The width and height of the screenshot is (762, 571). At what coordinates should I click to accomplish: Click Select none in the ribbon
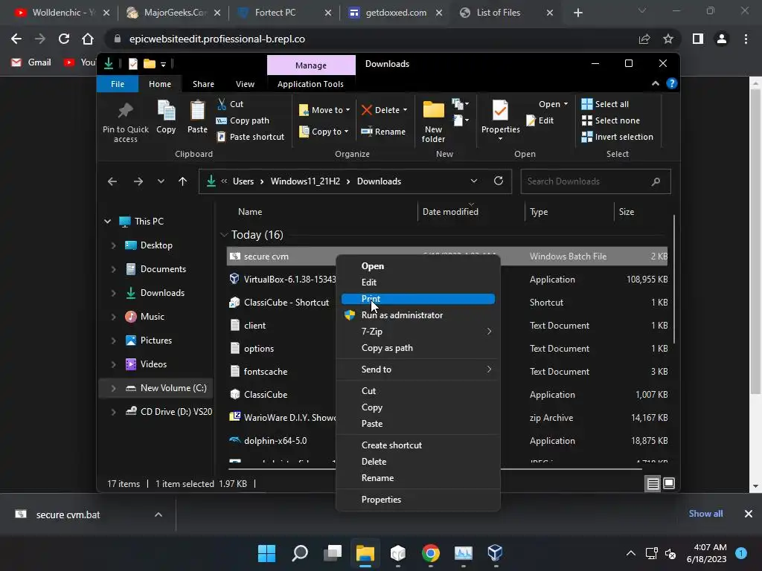tap(611, 120)
